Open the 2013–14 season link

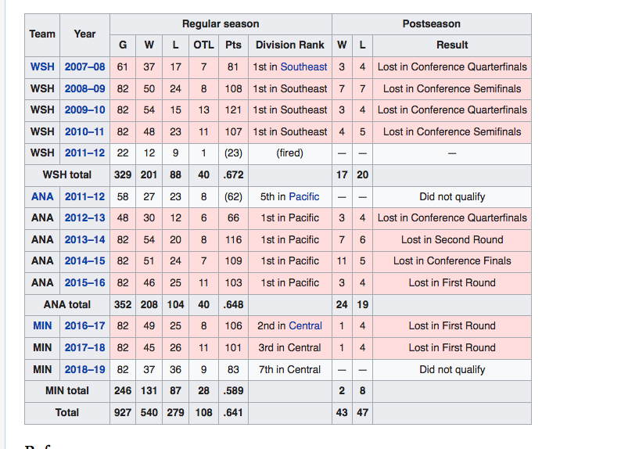84,240
